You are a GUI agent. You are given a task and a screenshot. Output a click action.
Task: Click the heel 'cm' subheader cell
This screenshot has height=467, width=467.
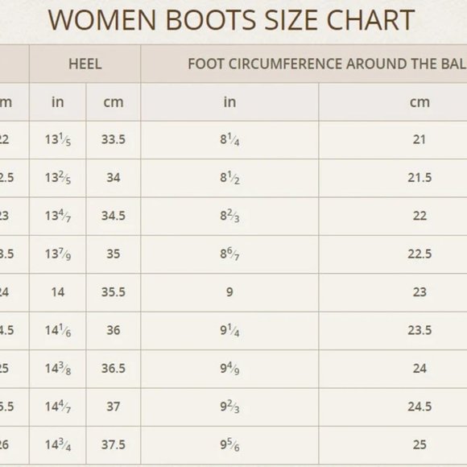(114, 102)
